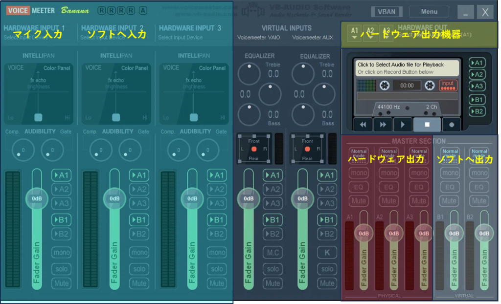Toggle the K button on Voicemeeter AUX
Screen dimensions: 501x304
tap(327, 252)
